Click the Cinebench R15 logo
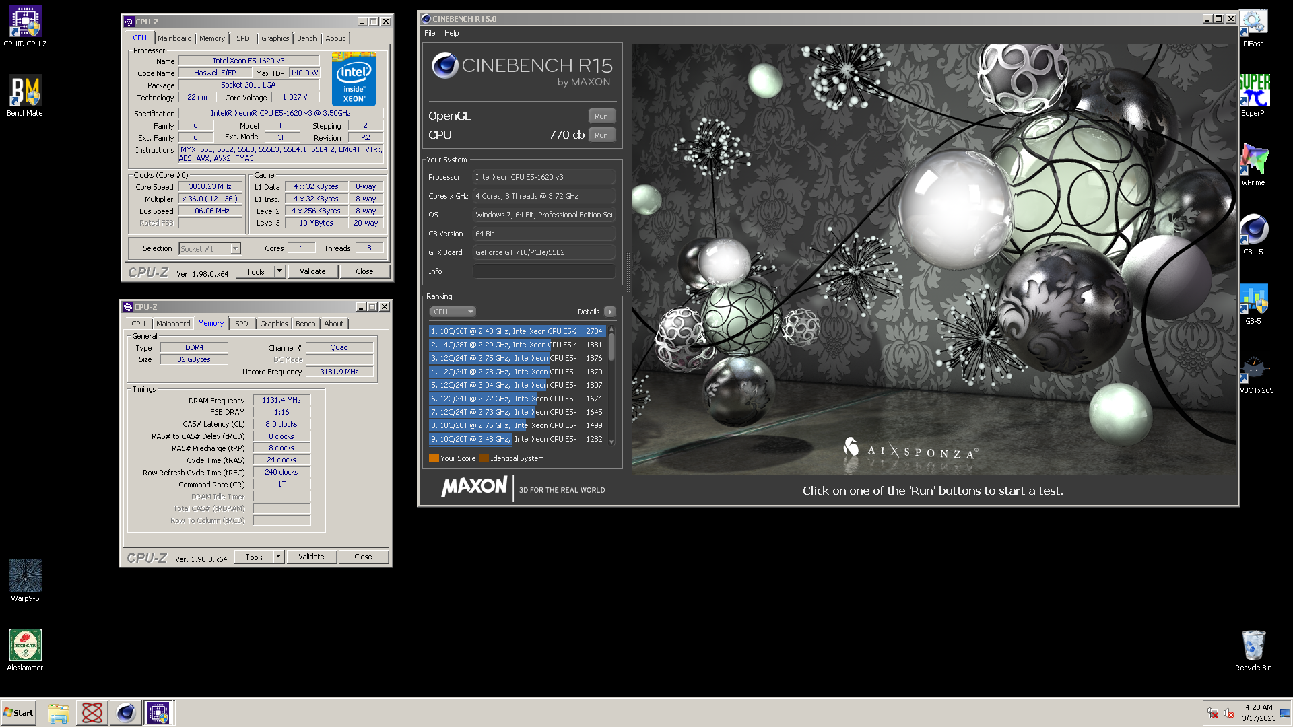The image size is (1293, 727). (522, 69)
